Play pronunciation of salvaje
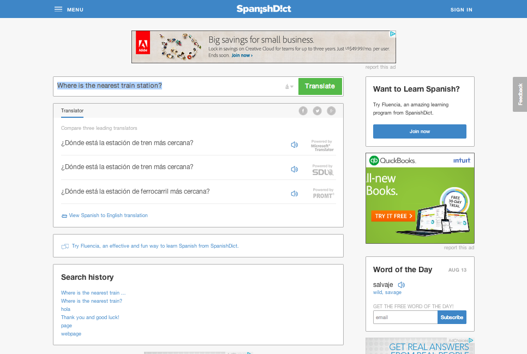The height and width of the screenshot is (354, 527). pyautogui.click(x=402, y=285)
